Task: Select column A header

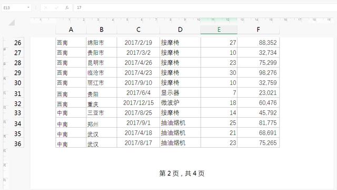Action: 71,30
